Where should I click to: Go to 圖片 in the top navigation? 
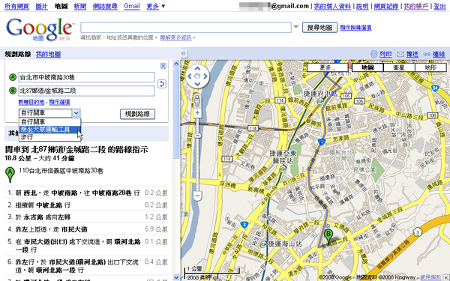coord(41,6)
